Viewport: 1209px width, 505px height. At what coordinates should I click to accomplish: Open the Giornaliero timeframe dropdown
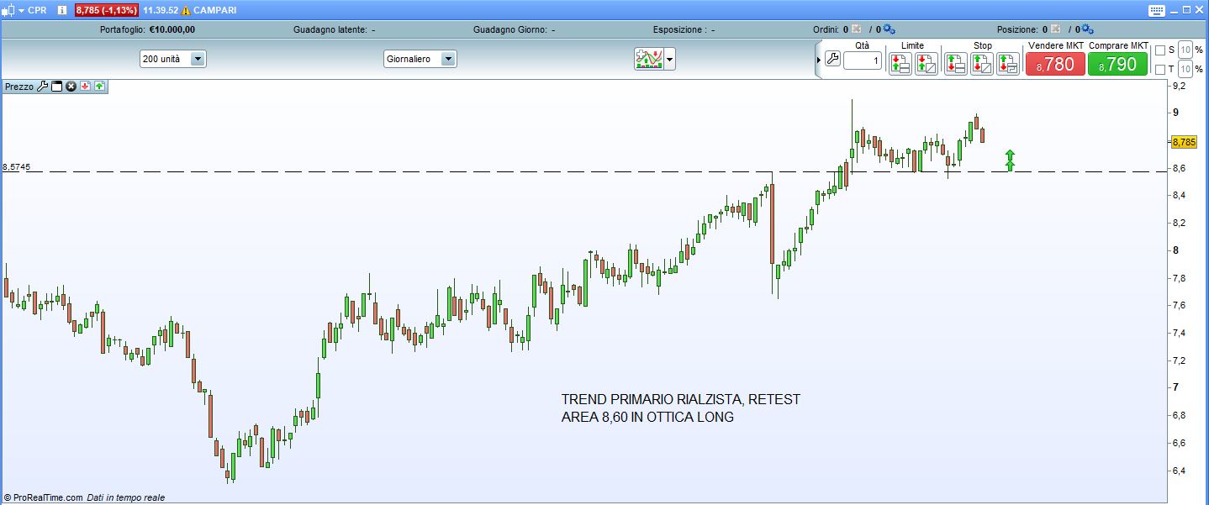[420, 59]
